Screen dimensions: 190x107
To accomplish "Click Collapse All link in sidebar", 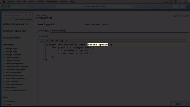I will click(28, 19).
